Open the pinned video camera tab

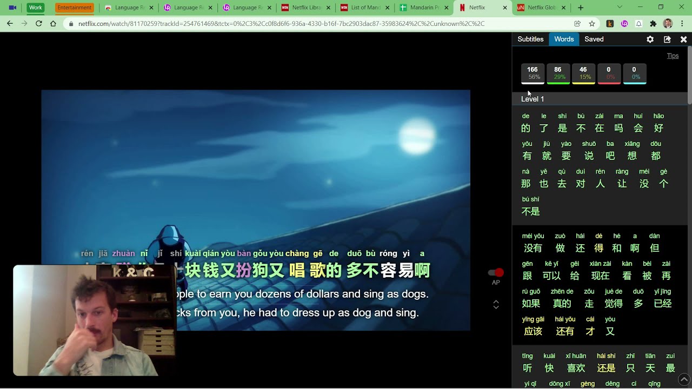pyautogui.click(x=12, y=8)
